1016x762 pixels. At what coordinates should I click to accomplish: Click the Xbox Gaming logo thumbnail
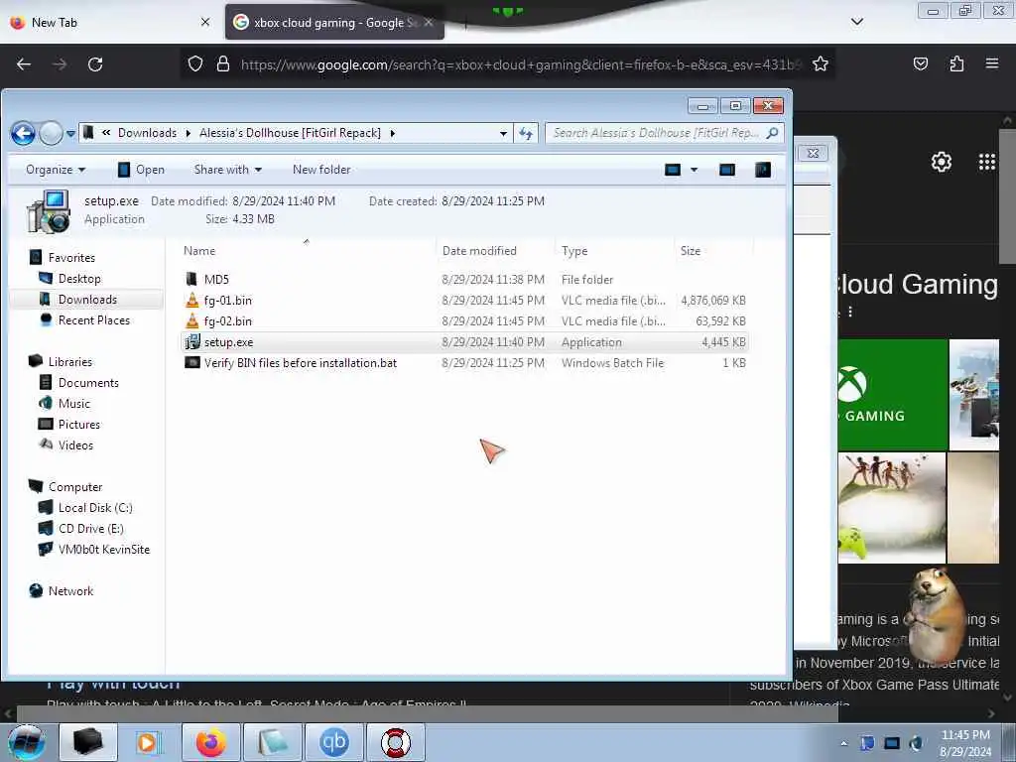pyautogui.click(x=892, y=394)
